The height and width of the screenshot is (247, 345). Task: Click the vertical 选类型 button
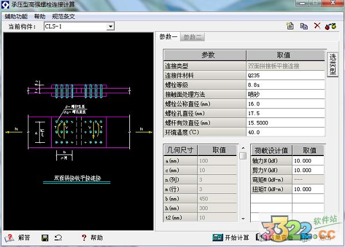(333, 64)
